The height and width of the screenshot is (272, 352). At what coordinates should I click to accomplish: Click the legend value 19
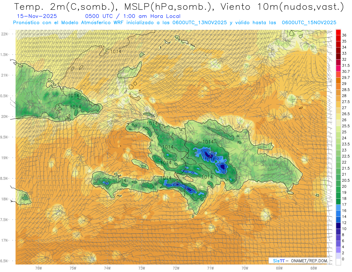(x=344, y=192)
